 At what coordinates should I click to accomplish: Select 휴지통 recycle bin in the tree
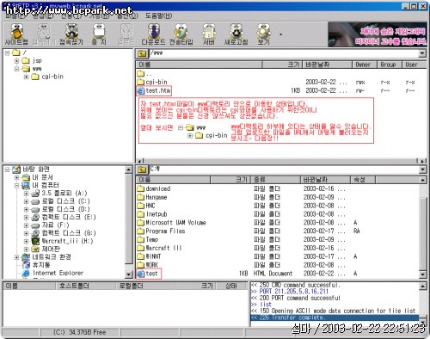coord(41,265)
